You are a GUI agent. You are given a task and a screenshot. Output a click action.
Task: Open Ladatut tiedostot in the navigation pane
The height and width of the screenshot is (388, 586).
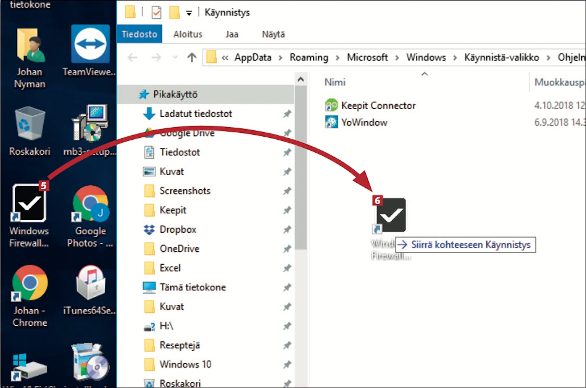coord(196,114)
